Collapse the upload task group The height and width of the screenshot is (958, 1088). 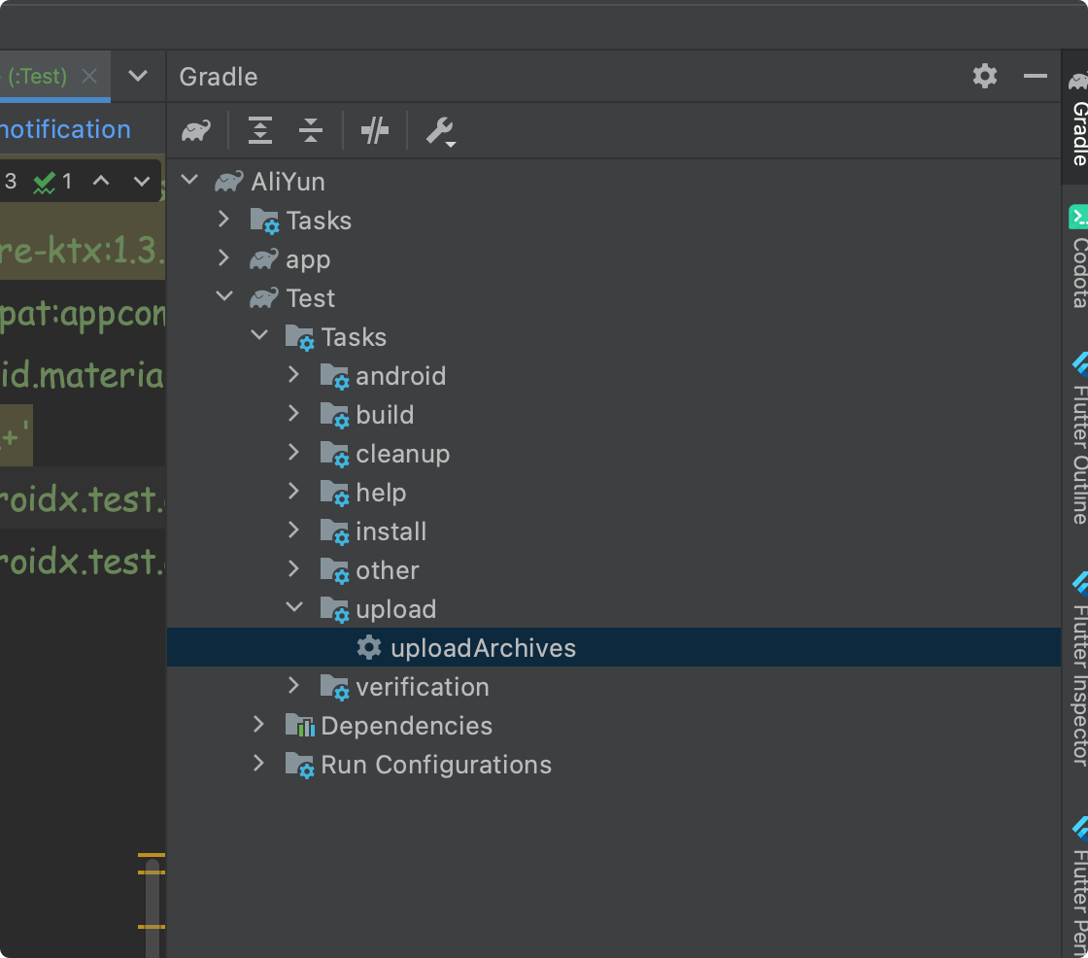click(294, 607)
